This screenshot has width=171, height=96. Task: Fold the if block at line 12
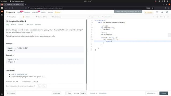coord(93,40)
